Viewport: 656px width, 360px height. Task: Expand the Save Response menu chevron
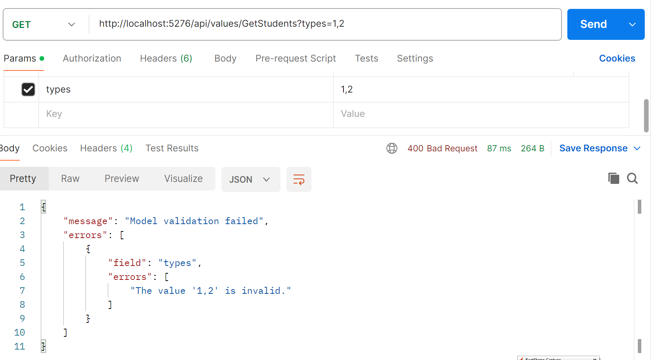(x=637, y=148)
